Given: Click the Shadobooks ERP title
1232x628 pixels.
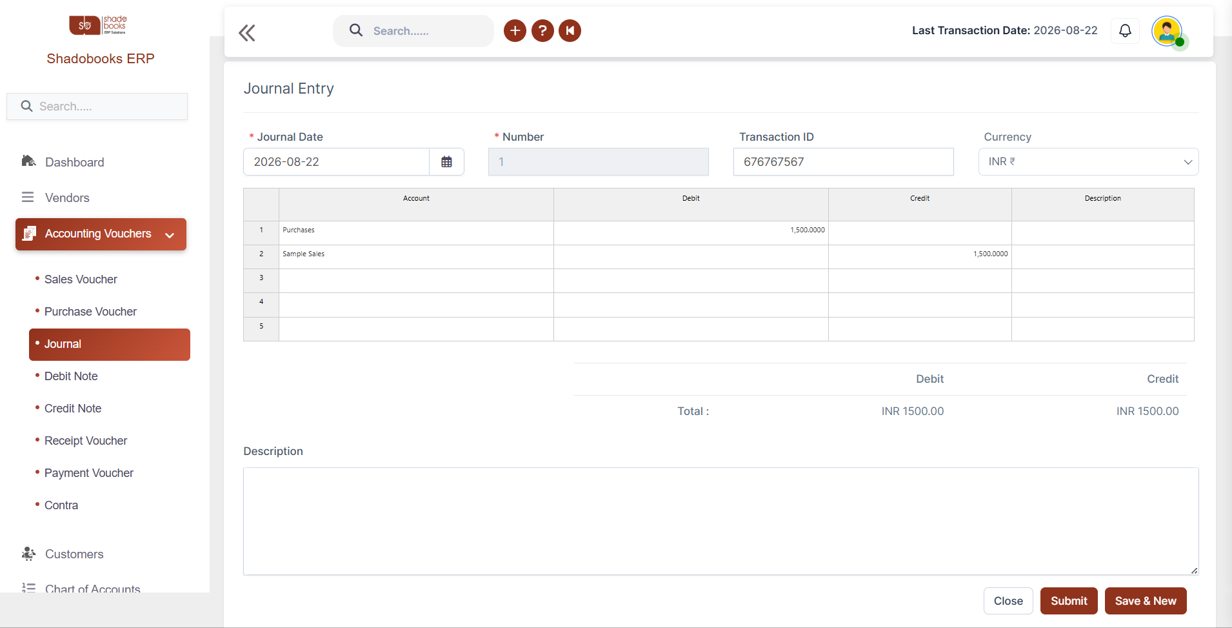Looking at the screenshot, I should [x=101, y=59].
